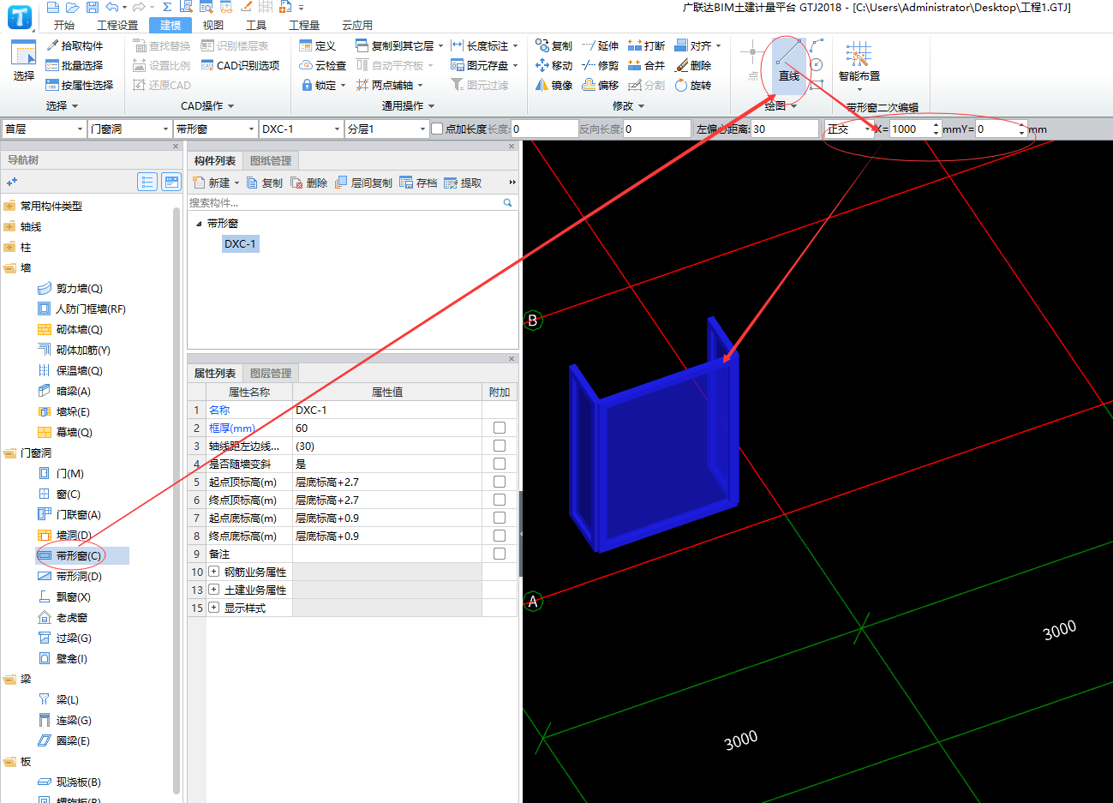Click 提取 in component list toolbar

464,183
